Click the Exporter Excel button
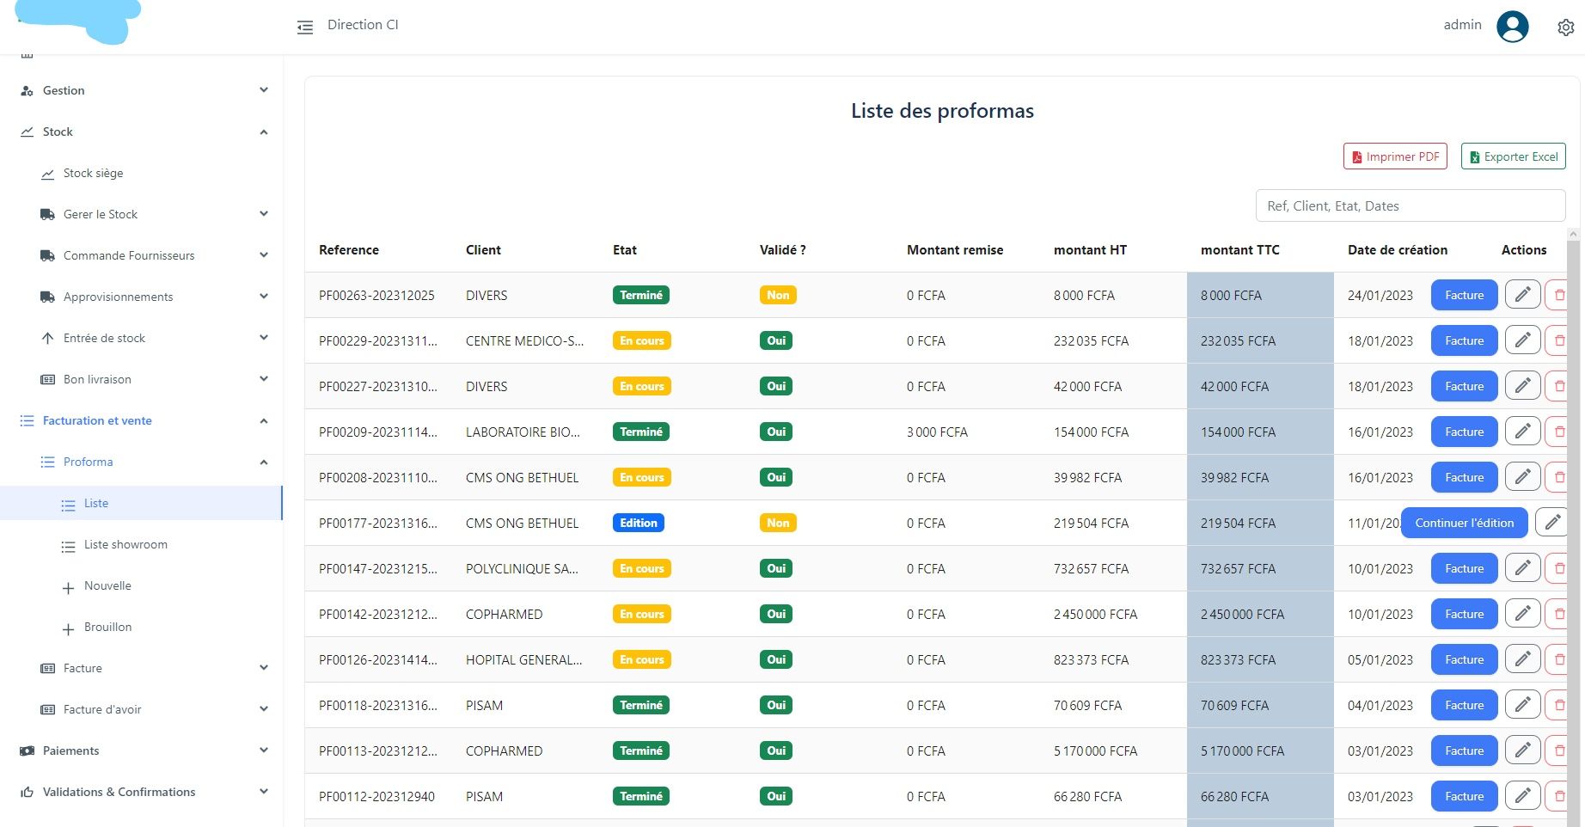 click(1512, 156)
